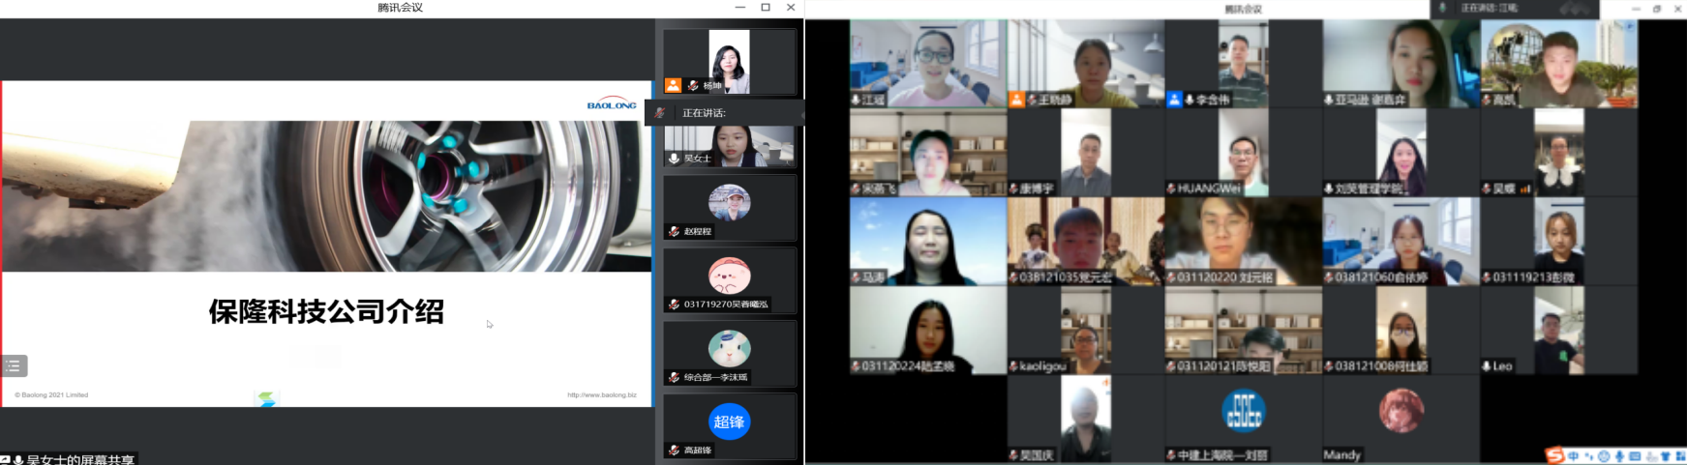Viewport: 1687px width, 465px height.
Task: Click mic icon on 031119213 tile
Action: click(1487, 277)
